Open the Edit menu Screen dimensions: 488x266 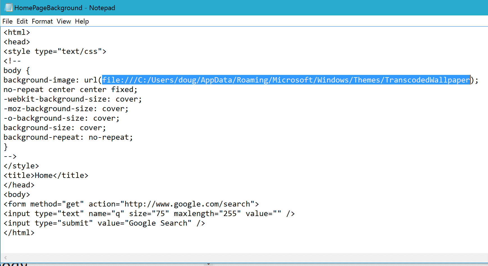click(x=22, y=21)
